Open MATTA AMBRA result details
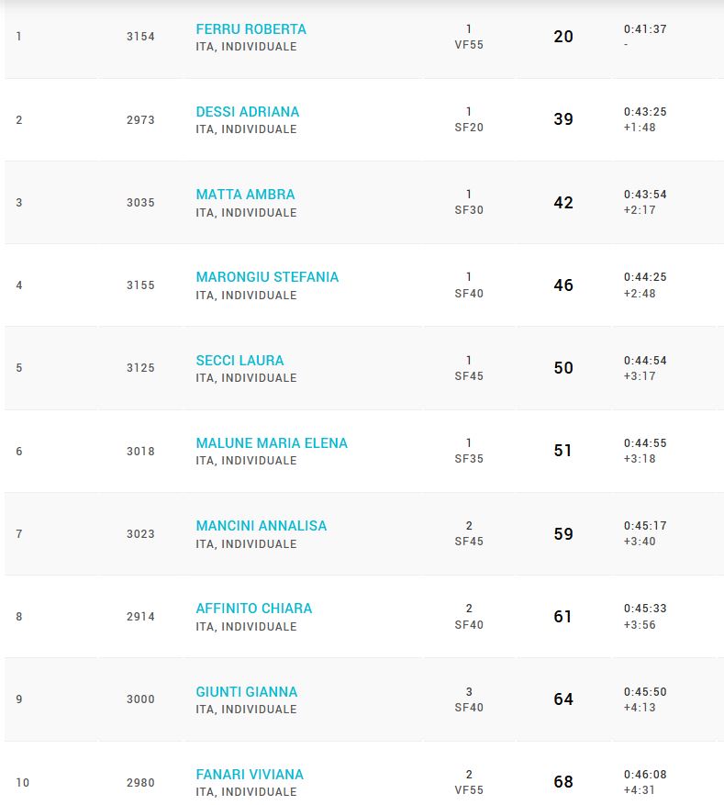Image resolution: width=724 pixels, height=805 pixels. [245, 195]
